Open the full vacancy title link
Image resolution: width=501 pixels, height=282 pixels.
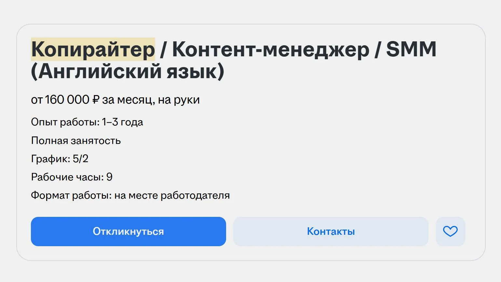pos(228,60)
